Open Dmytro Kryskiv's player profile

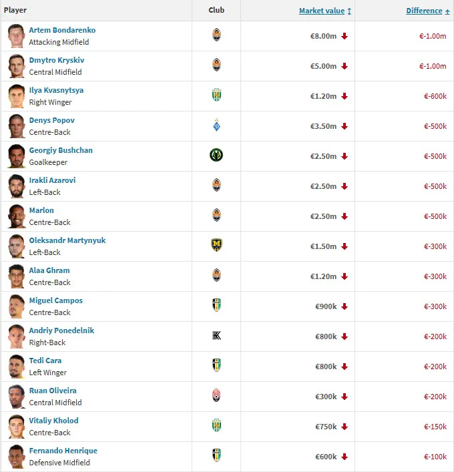tap(56, 60)
